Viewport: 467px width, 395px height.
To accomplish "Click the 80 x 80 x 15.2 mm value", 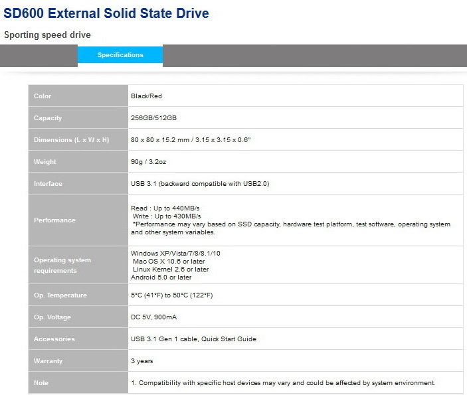I will coord(191,140).
